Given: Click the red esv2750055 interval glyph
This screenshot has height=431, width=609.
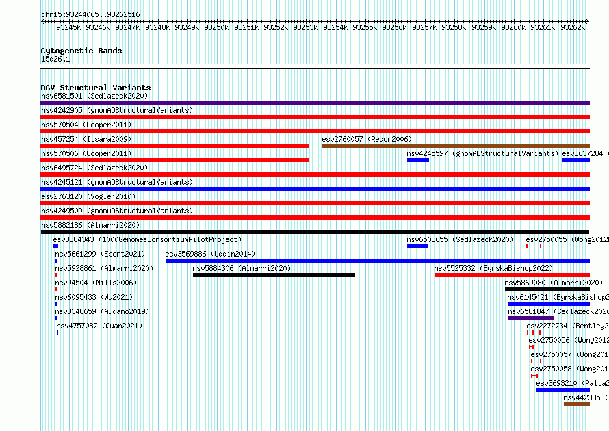Looking at the screenshot, I should [534, 246].
